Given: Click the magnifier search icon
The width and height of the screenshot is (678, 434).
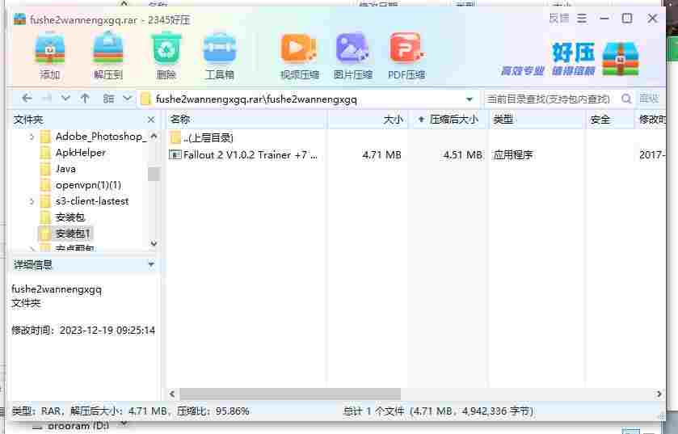Looking at the screenshot, I should 626,99.
